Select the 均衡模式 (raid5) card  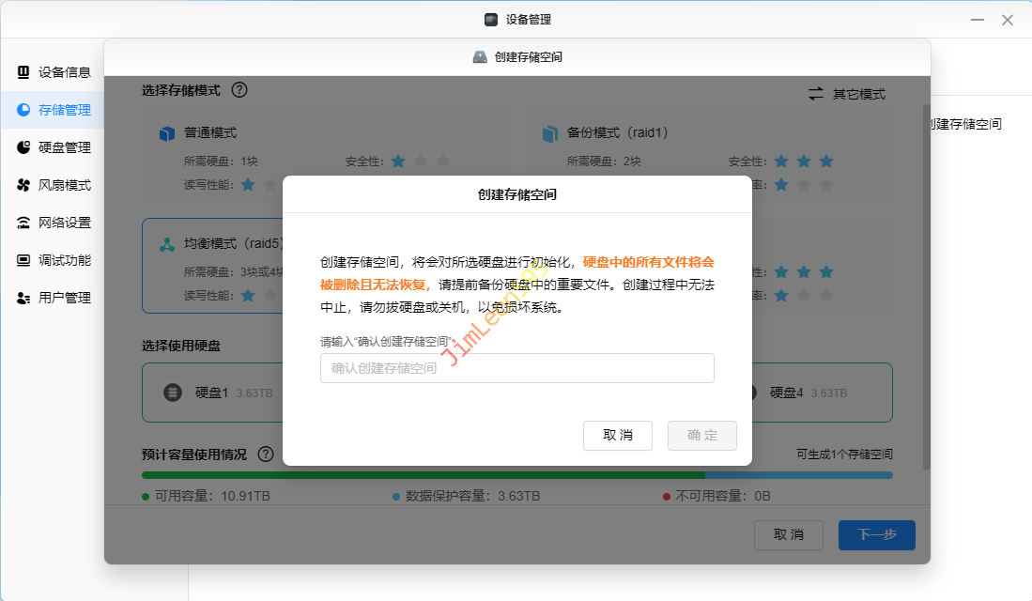click(211, 268)
